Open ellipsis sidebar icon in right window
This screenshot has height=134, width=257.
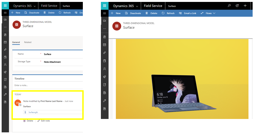(104, 29)
